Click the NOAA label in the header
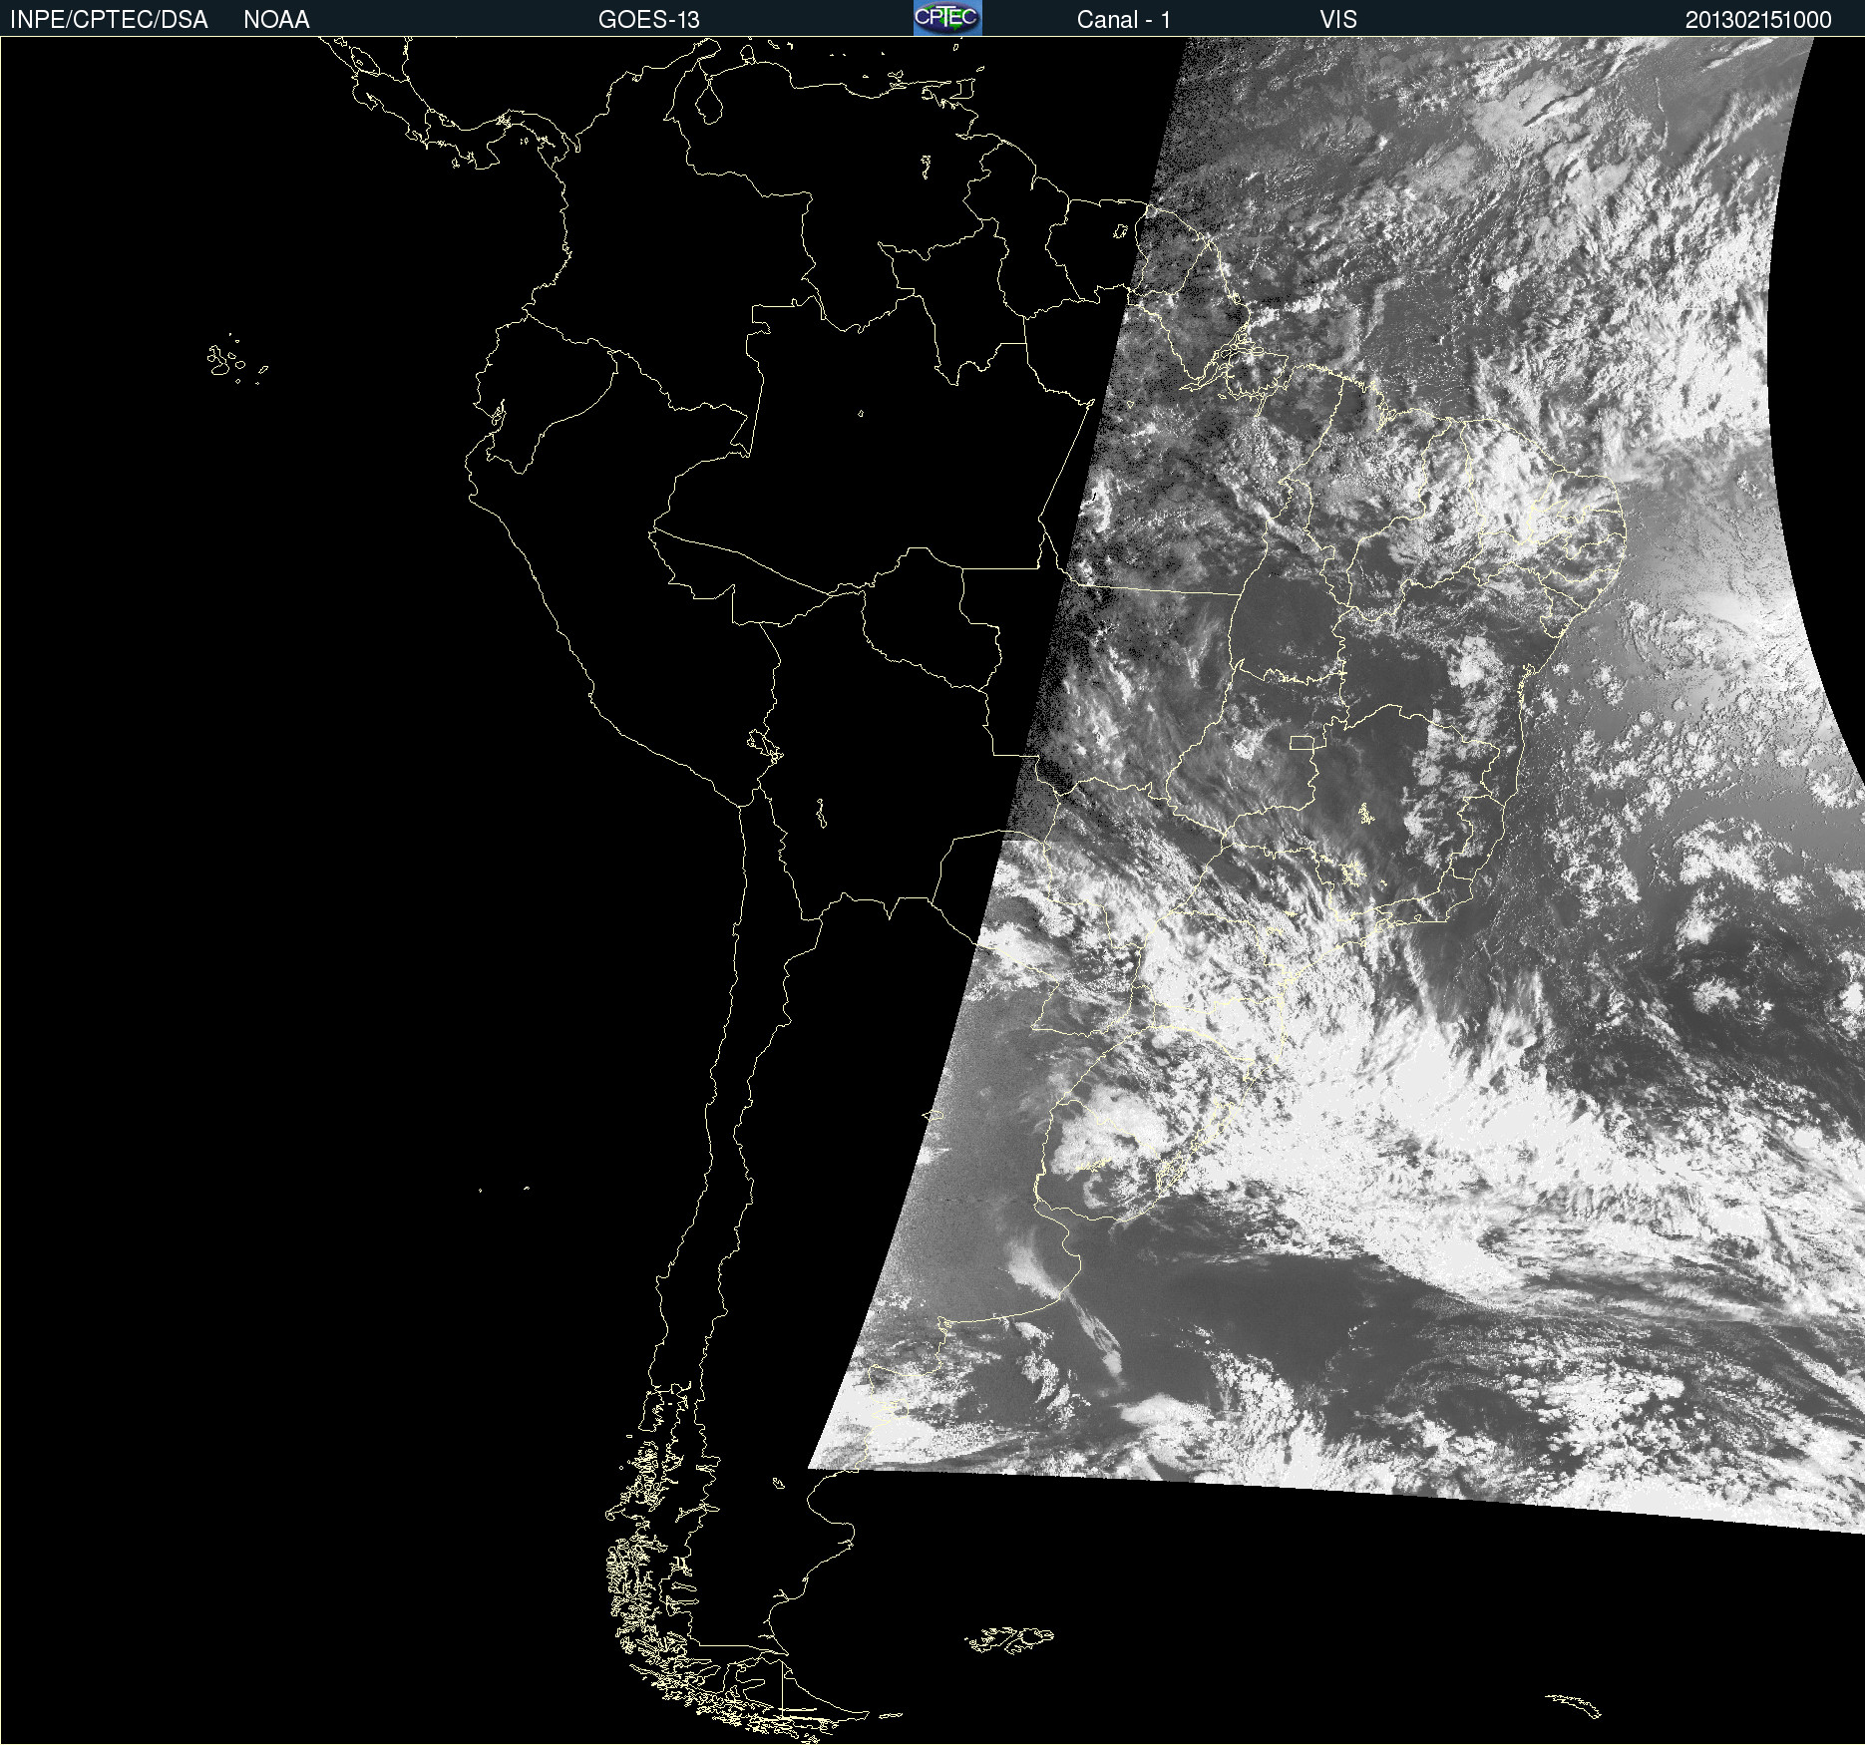This screenshot has height=1745, width=1865. pos(276,20)
